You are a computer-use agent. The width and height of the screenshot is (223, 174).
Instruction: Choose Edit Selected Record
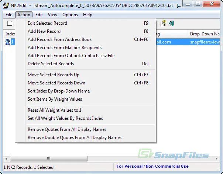47,23
